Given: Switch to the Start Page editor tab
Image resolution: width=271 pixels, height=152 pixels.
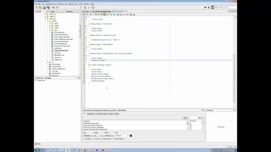Looking at the screenshot, I should coord(86,11).
